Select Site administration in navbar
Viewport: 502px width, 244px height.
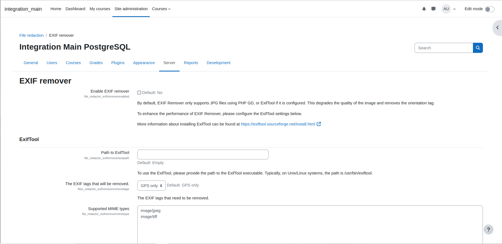pos(131,9)
